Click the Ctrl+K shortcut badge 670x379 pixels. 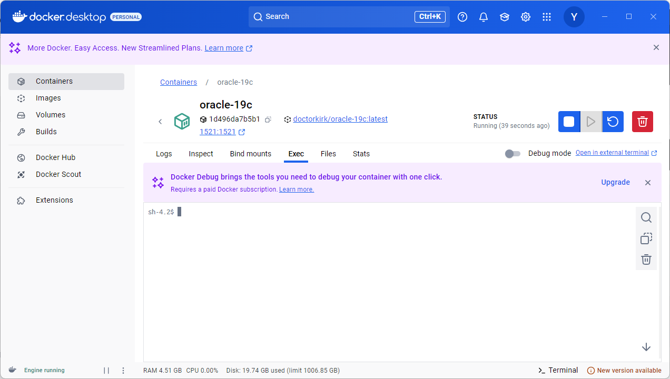click(x=430, y=17)
